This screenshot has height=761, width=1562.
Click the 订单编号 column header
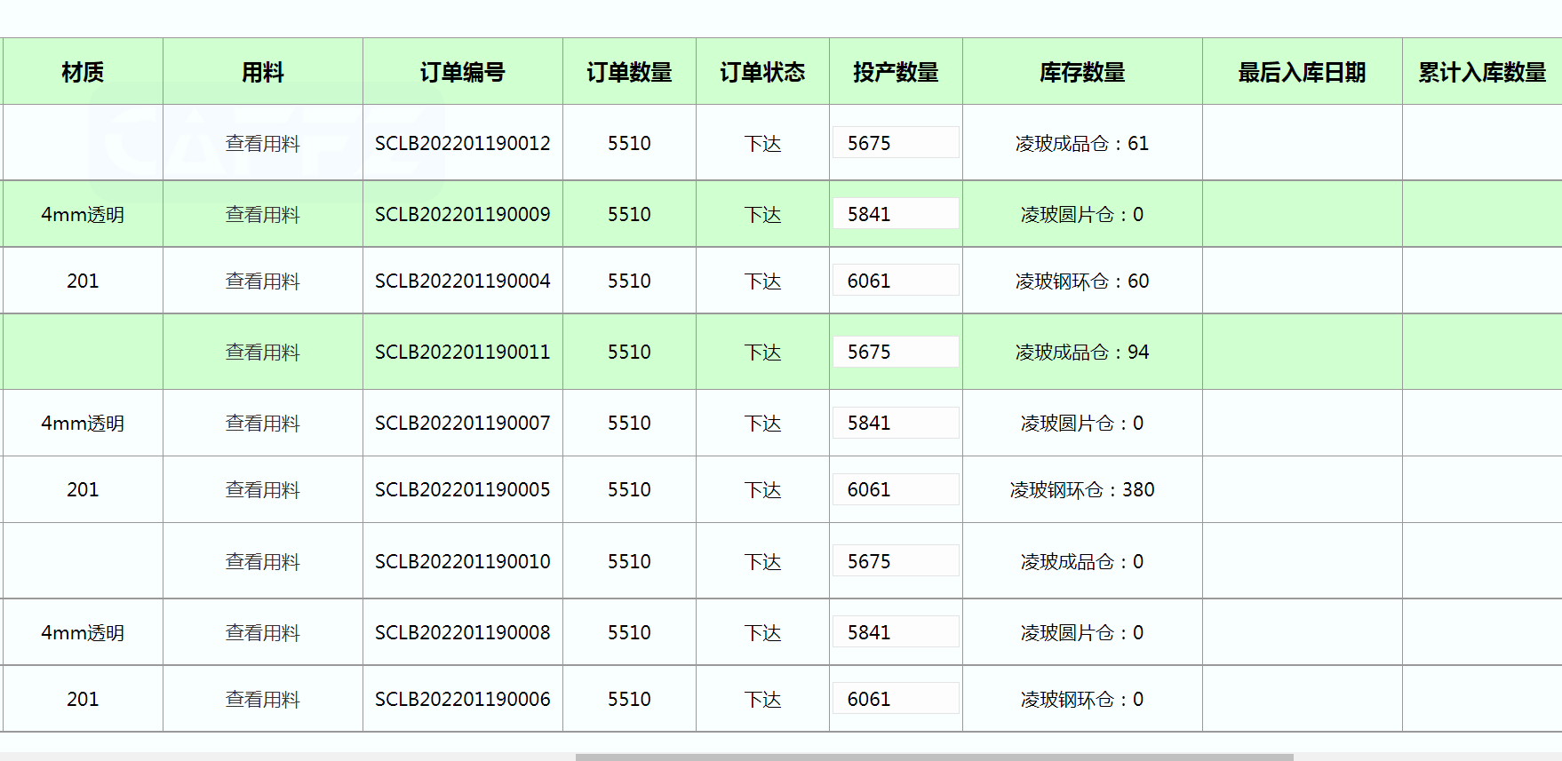[x=462, y=72]
